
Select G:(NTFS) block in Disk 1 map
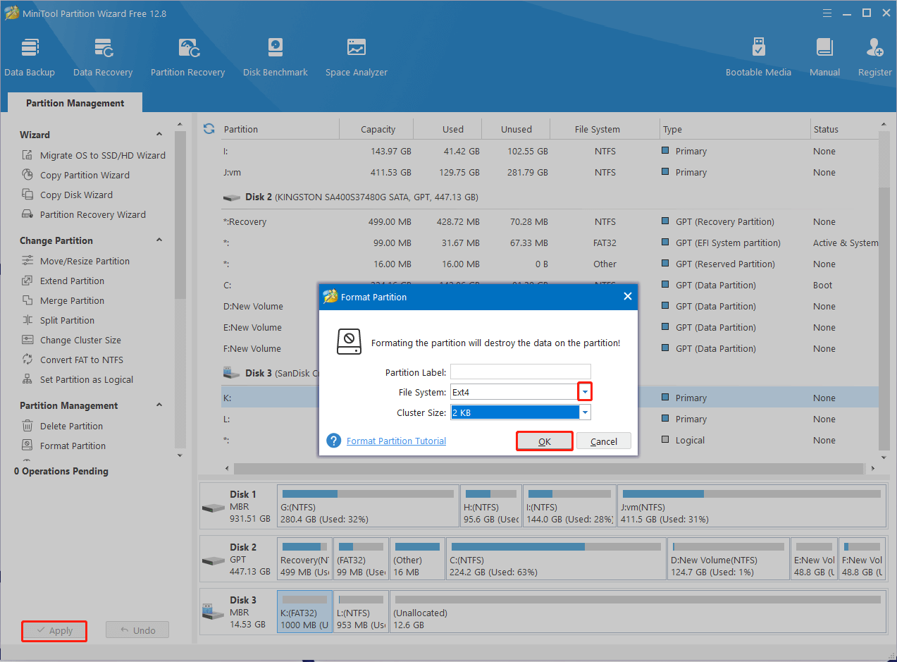pyautogui.click(x=368, y=506)
